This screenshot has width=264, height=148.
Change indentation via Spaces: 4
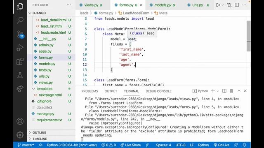[163, 145]
